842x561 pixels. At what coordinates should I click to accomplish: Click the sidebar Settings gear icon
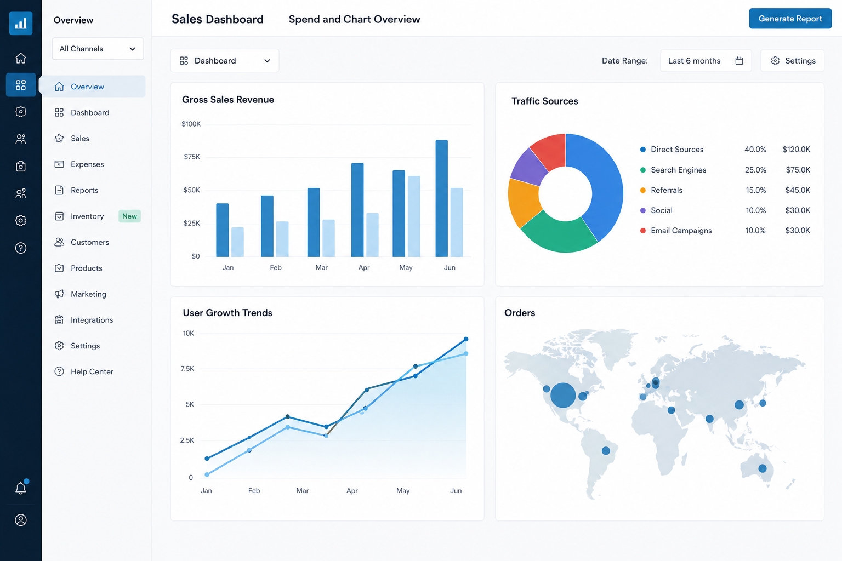tap(59, 346)
